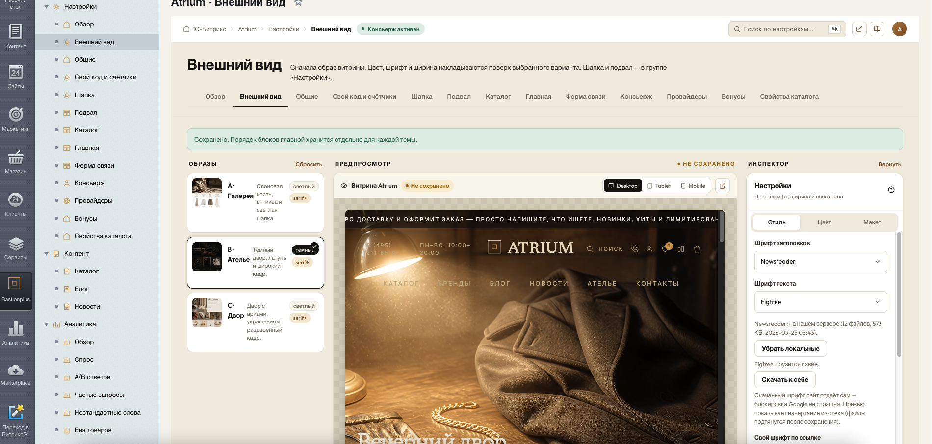Switch to the Шапка tab
932x444 pixels.
pos(421,97)
